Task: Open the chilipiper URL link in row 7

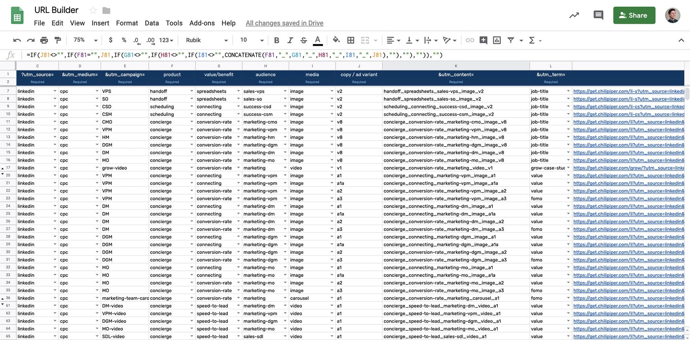Action: pos(629,91)
